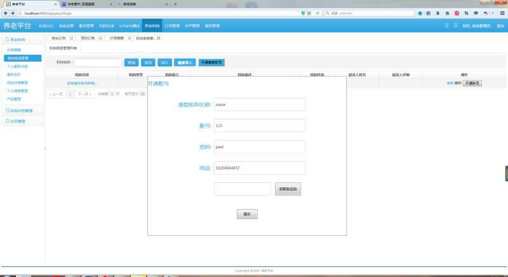Click the Firefox bookmark star icon
508x277 pixels.
pyautogui.click(x=420, y=13)
